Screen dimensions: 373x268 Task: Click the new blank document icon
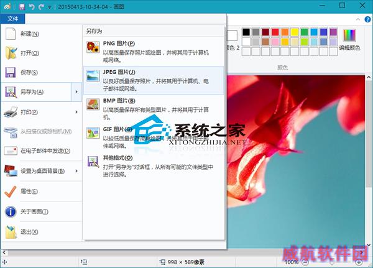(x=11, y=34)
